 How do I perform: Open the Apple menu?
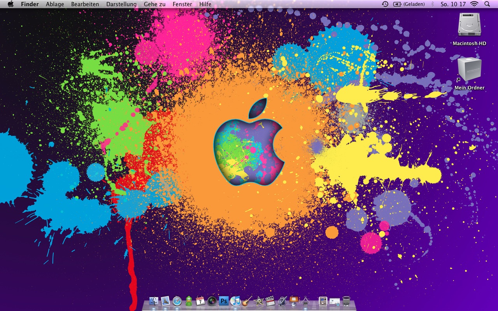click(11, 4)
